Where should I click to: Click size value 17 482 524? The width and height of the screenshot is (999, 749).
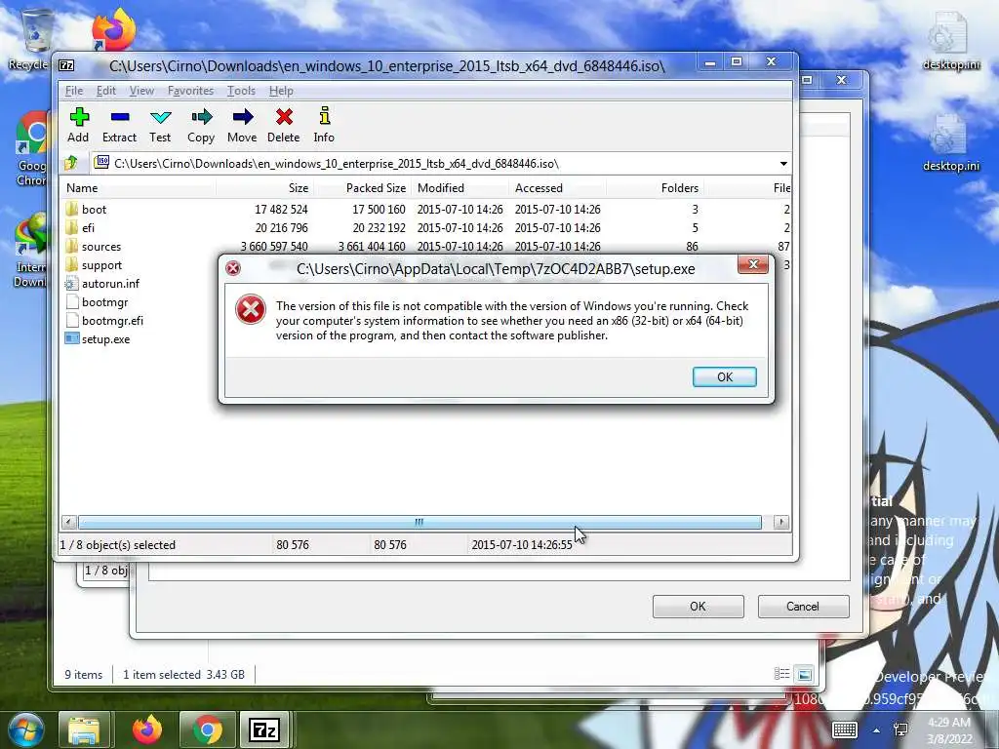pyautogui.click(x=281, y=209)
